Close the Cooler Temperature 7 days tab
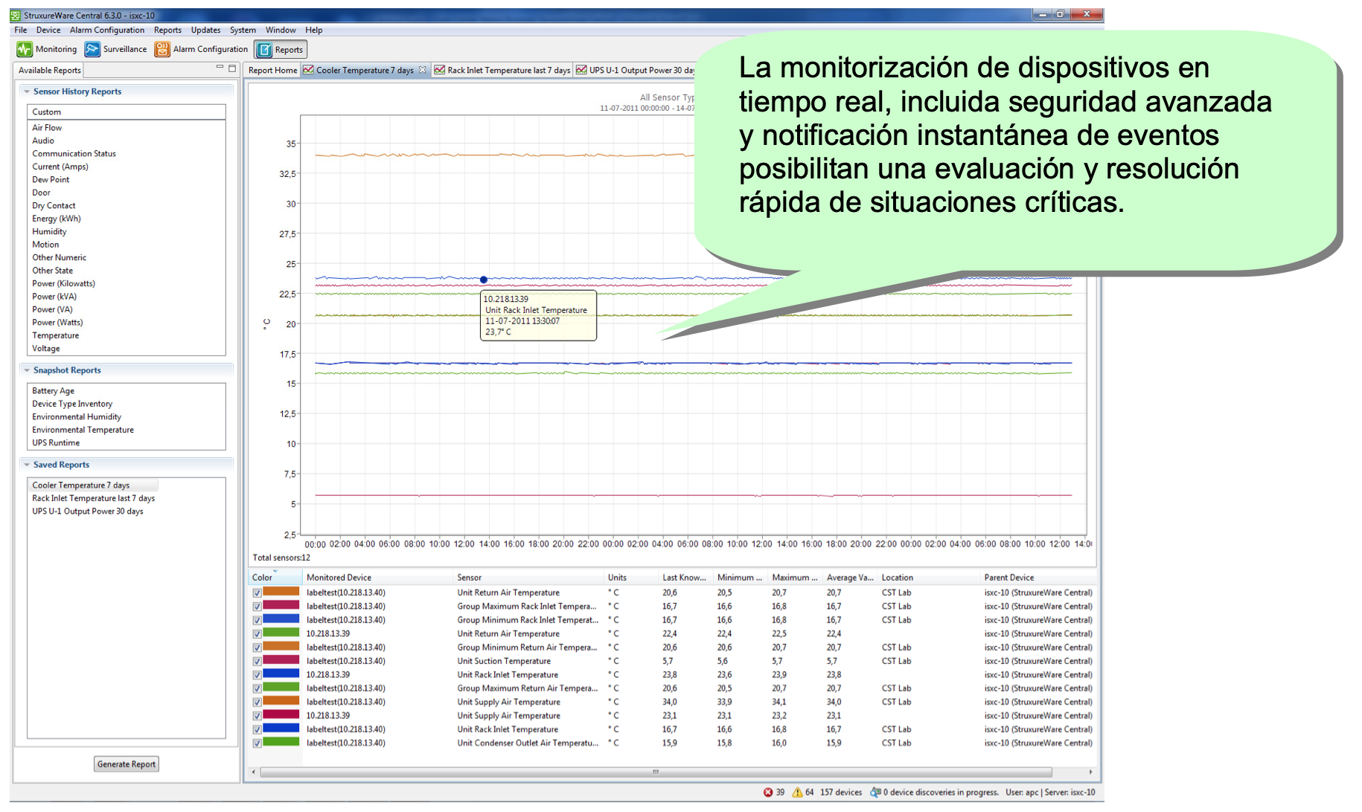Viewport: 1362px width, 812px height. click(x=423, y=70)
